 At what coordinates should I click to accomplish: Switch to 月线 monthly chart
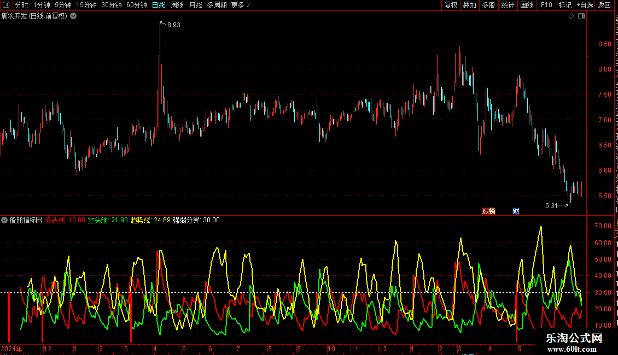(195, 5)
